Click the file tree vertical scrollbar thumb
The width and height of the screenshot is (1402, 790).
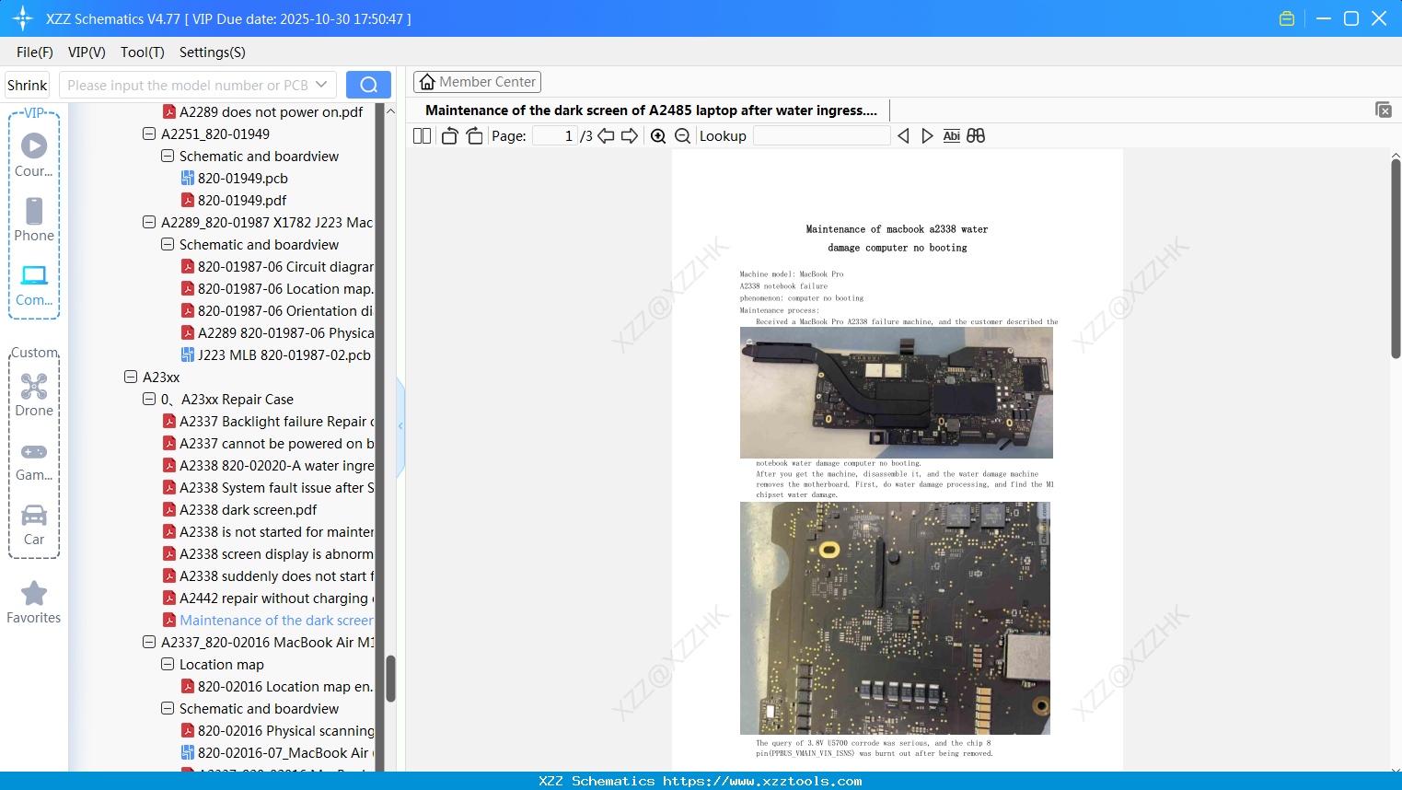click(390, 679)
